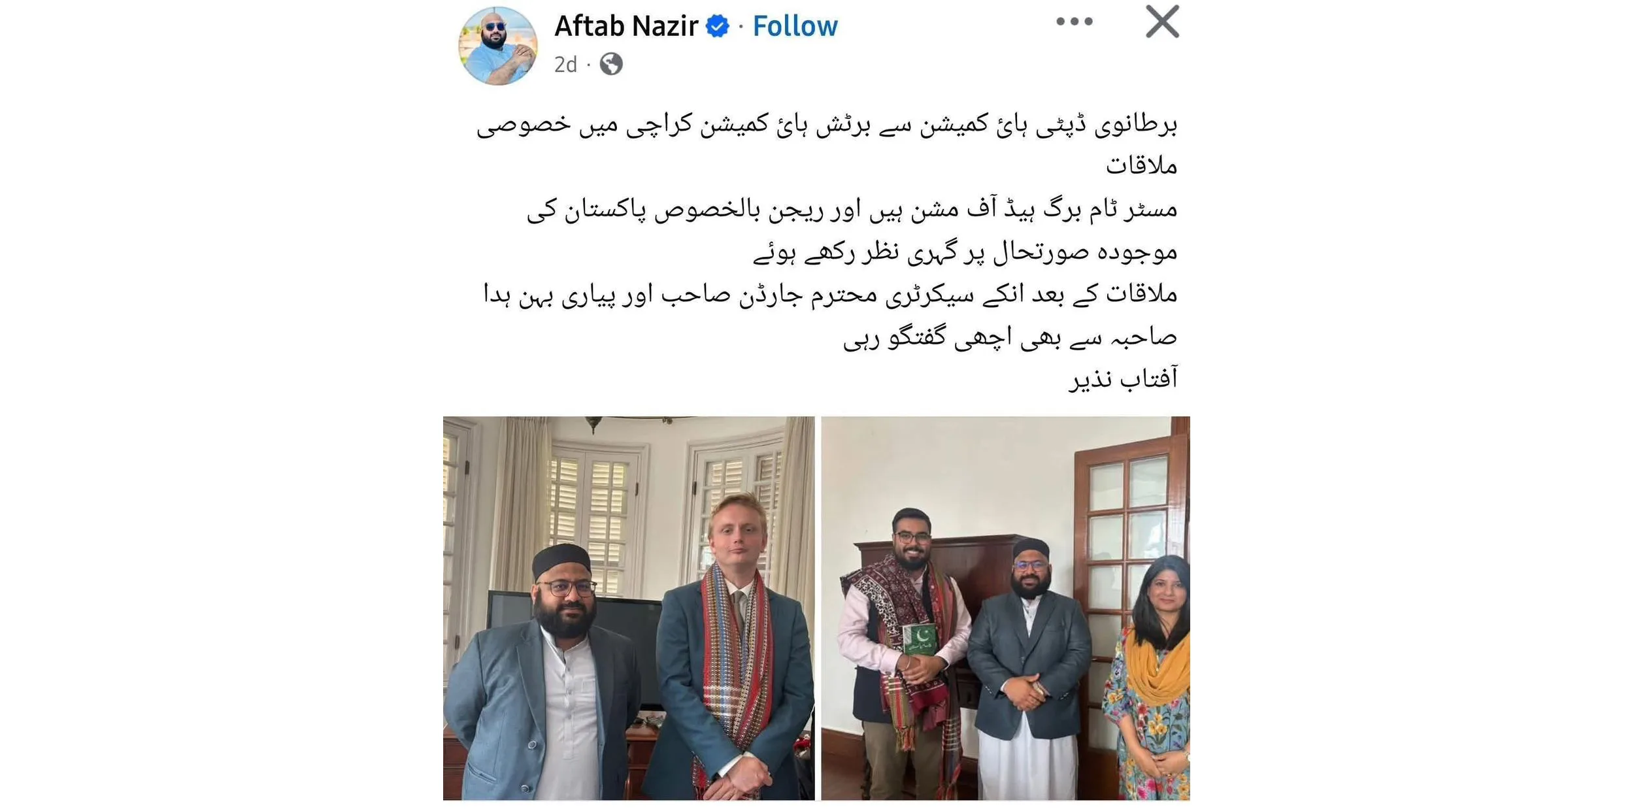Open the left photo of two men
This screenshot has width=1634, height=811.
coord(629,608)
